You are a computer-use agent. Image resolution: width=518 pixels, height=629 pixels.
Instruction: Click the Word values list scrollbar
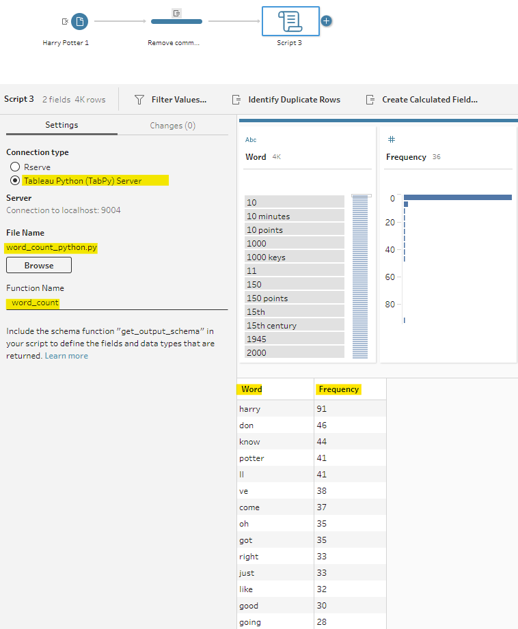pyautogui.click(x=360, y=277)
